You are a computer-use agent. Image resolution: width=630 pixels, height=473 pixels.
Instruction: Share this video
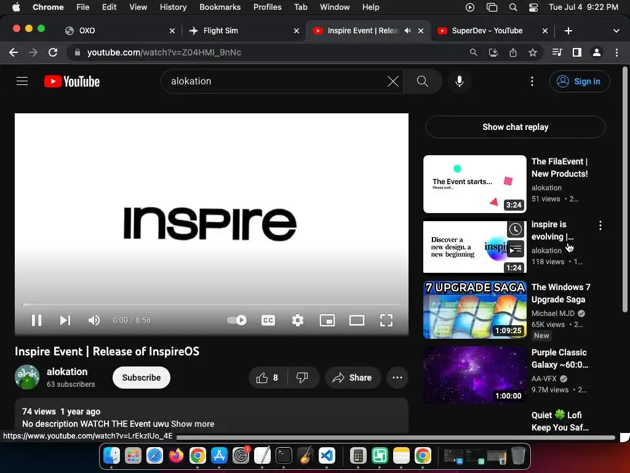tap(353, 378)
